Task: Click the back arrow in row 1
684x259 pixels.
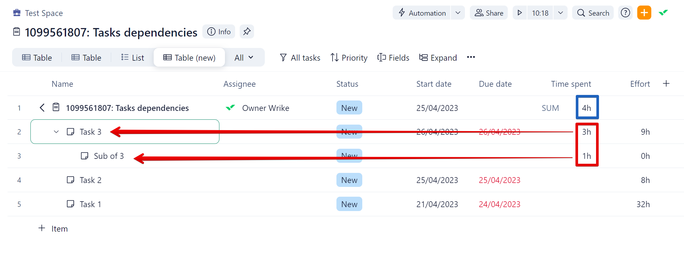Action: (x=42, y=108)
